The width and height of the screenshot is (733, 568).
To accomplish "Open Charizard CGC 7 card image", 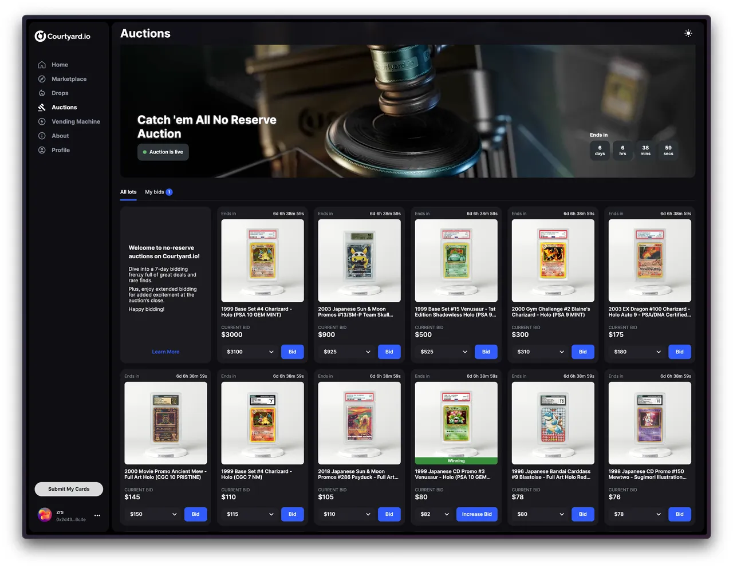I will click(x=263, y=423).
